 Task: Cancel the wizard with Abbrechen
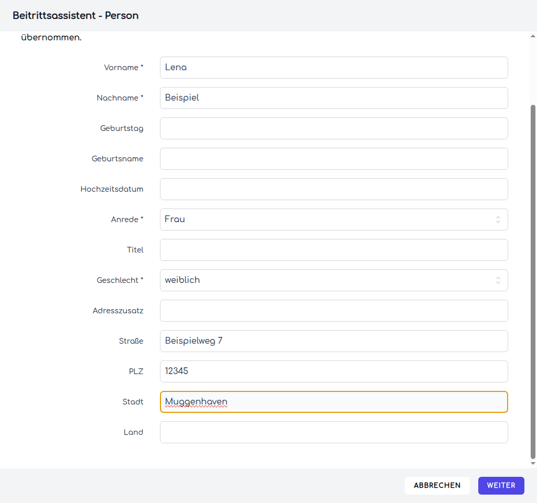437,486
